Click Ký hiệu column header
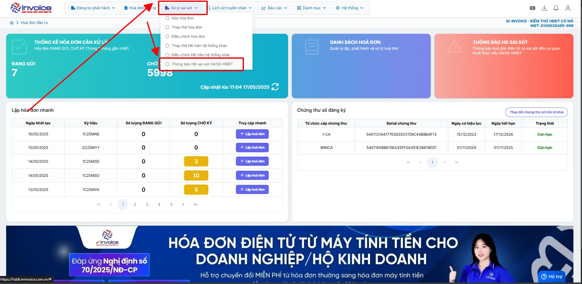This screenshot has height=284, width=582. point(91,123)
